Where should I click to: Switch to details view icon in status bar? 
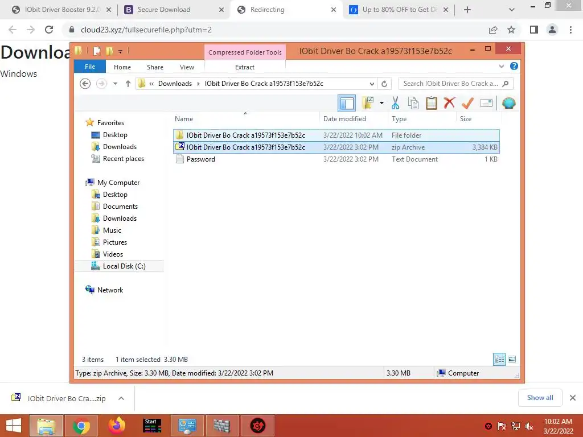click(x=499, y=360)
